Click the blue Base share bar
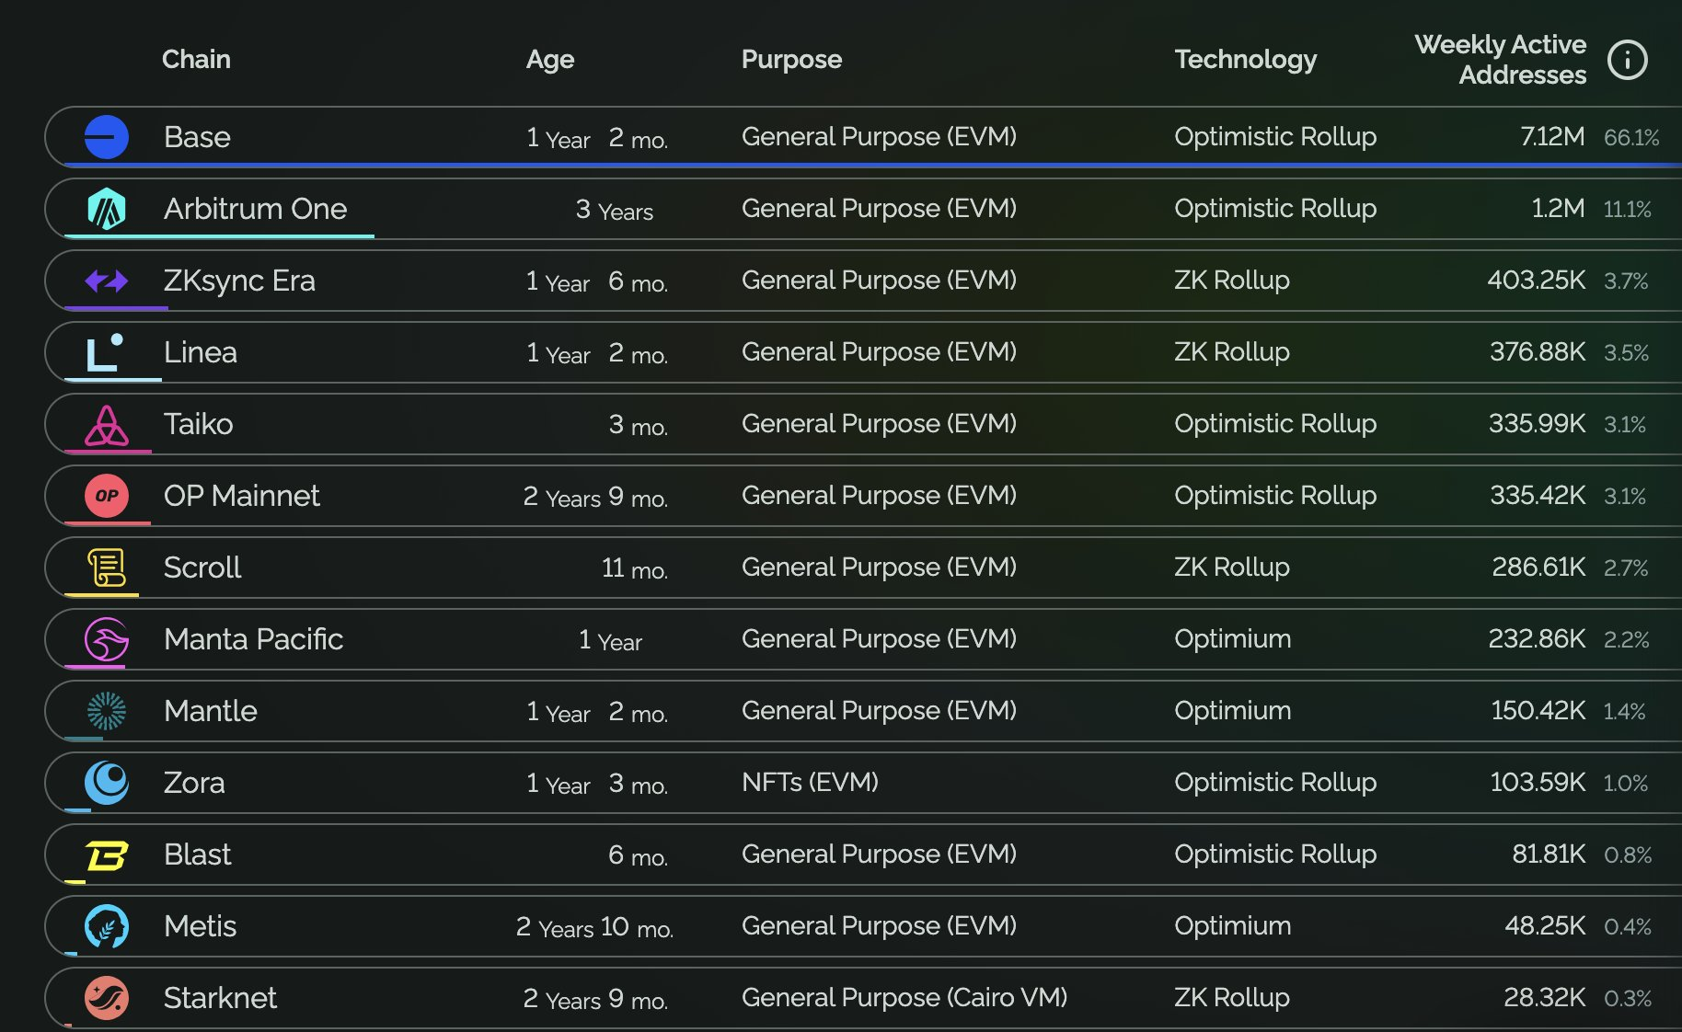 coord(865,165)
